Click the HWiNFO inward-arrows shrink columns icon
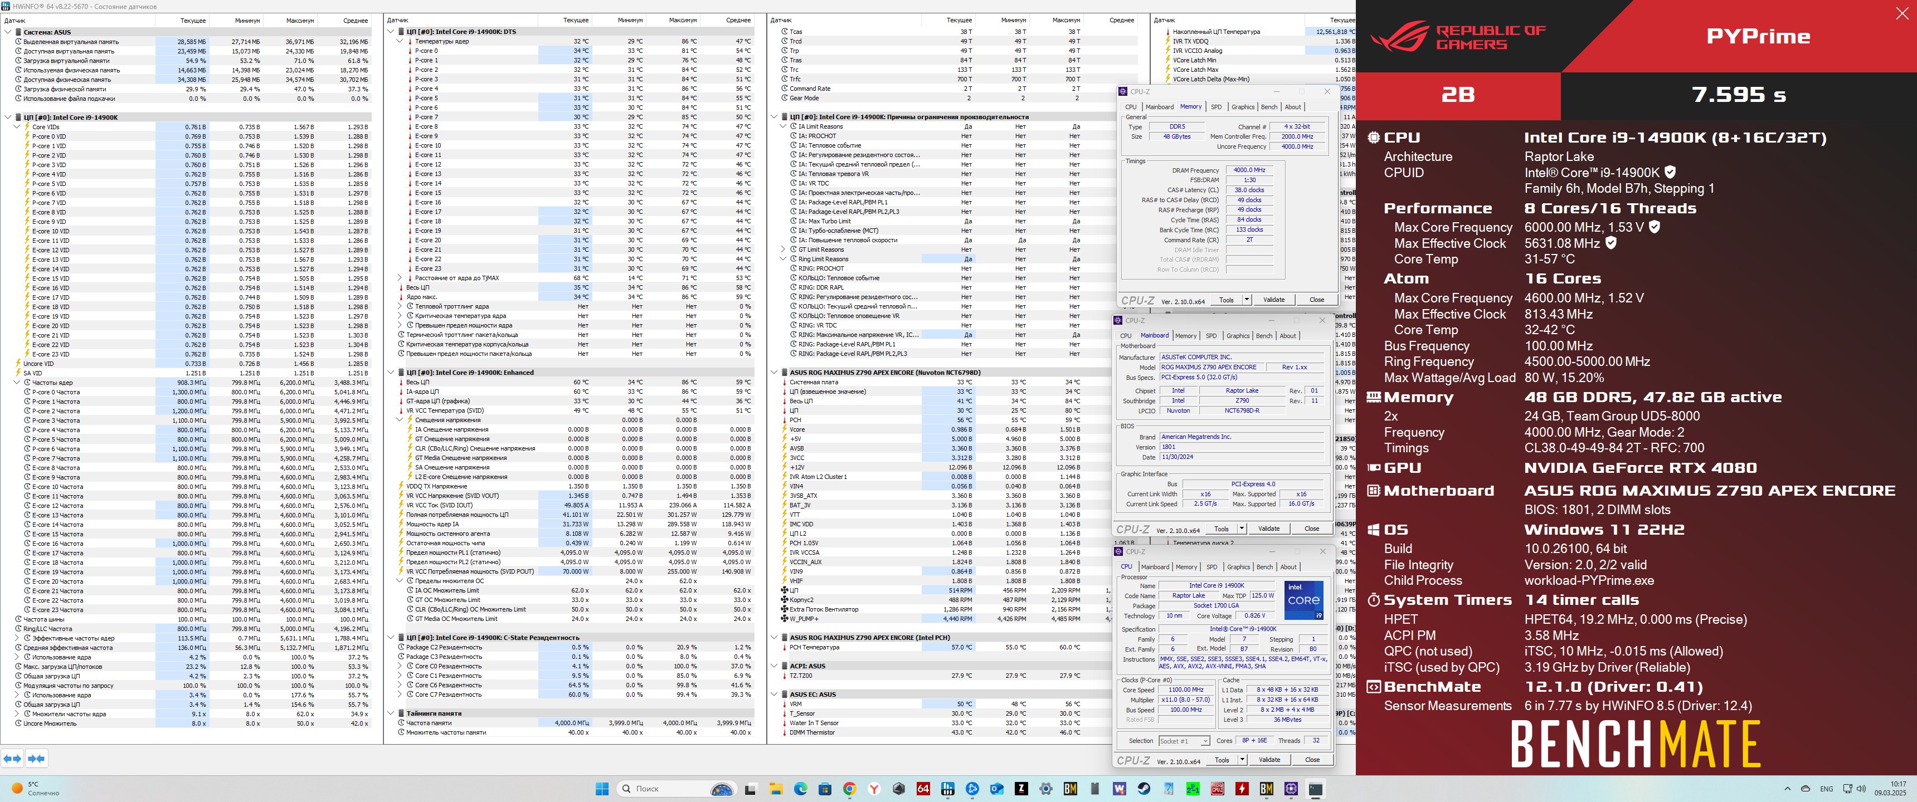The image size is (1917, 802). point(36,758)
